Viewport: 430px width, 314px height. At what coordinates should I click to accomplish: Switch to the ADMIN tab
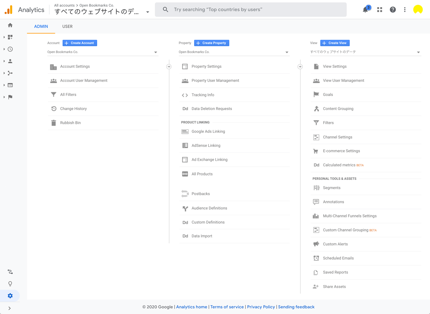pyautogui.click(x=41, y=26)
